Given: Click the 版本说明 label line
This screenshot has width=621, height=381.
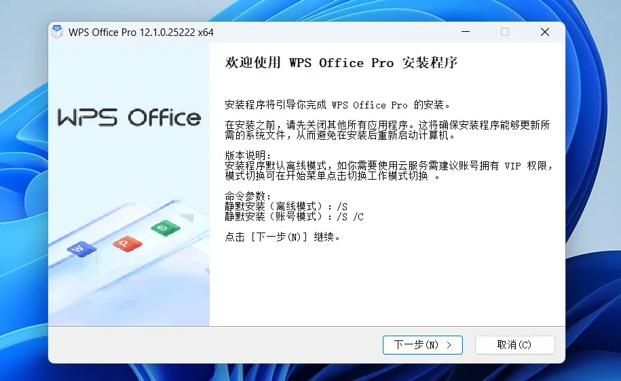Looking at the screenshot, I should pos(248,155).
